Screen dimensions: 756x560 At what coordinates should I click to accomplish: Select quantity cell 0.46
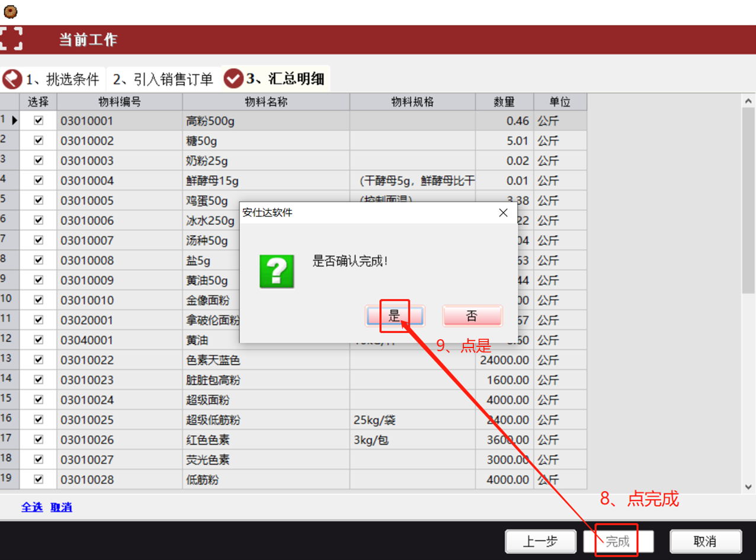tap(504, 121)
